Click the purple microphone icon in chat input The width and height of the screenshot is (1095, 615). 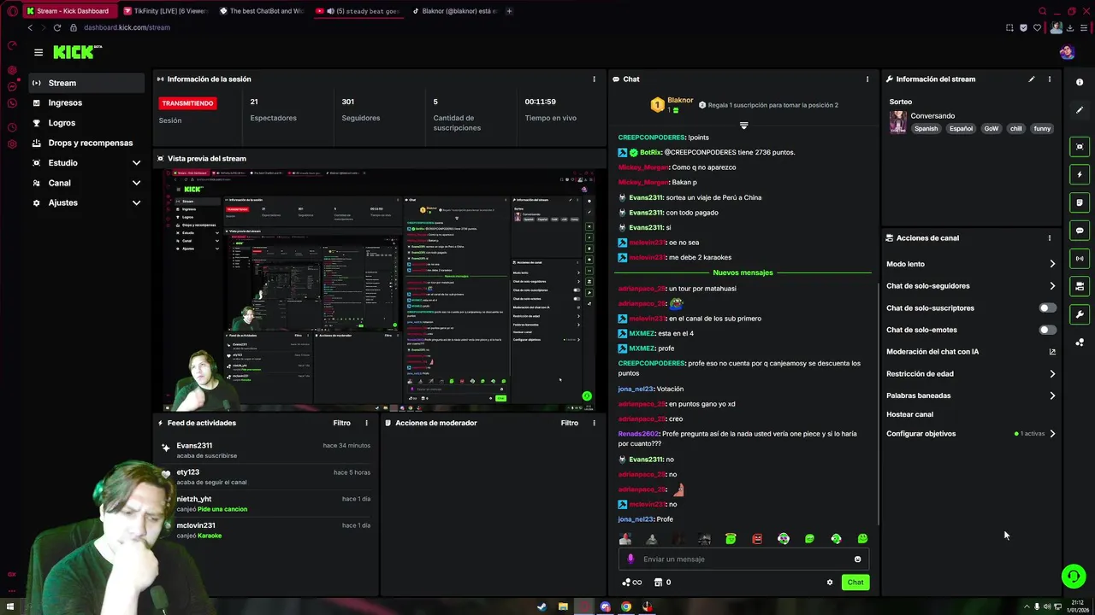(x=630, y=559)
